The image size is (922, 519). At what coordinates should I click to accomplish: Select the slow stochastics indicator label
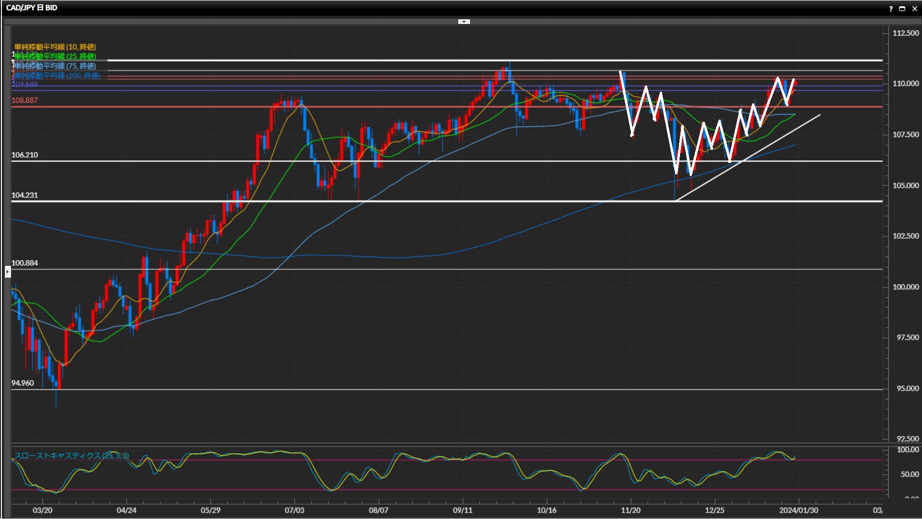click(x=71, y=456)
